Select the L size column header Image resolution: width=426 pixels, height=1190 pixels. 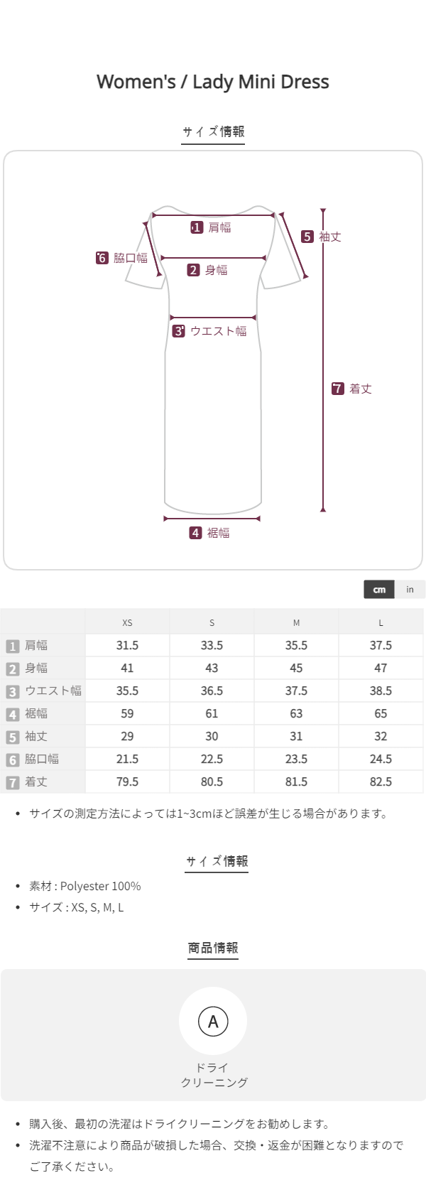tap(381, 622)
